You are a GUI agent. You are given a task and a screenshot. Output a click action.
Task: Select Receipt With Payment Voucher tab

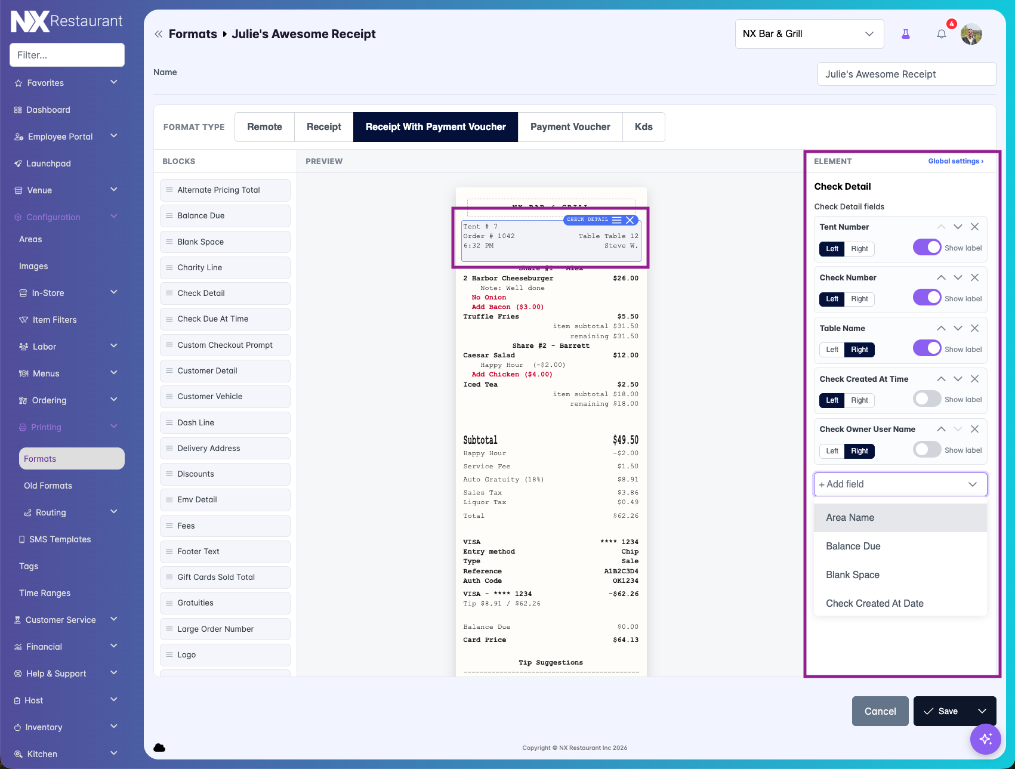pos(436,127)
